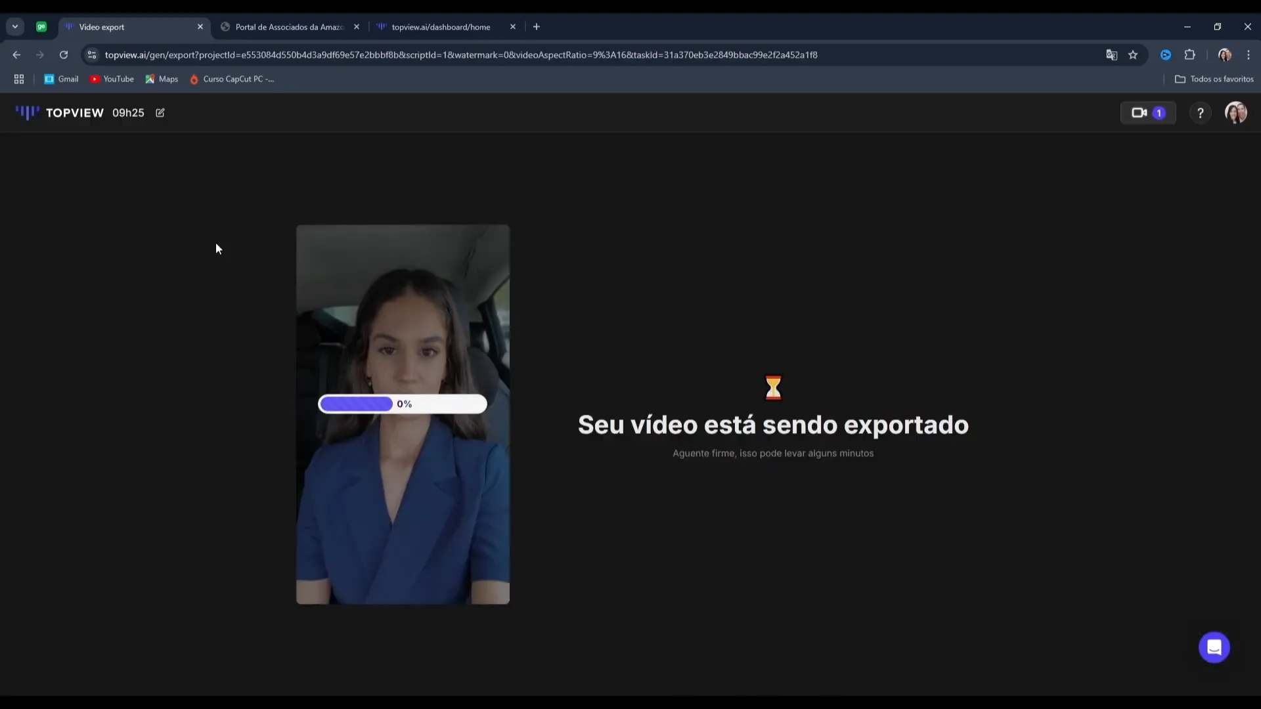Bookmark this page with the star icon
Image resolution: width=1261 pixels, height=709 pixels.
(x=1133, y=55)
